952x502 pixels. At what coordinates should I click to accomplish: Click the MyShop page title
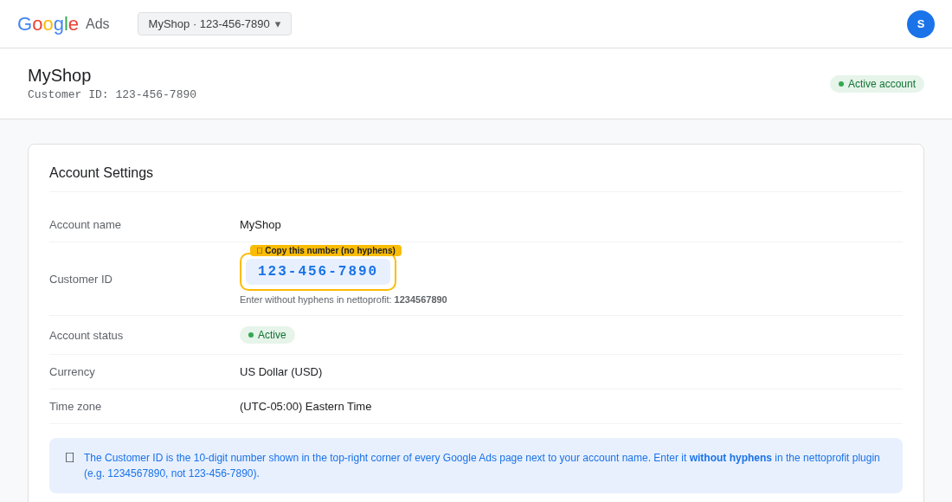(60, 75)
